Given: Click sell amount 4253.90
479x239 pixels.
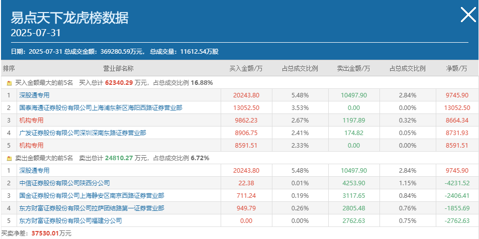Looking at the screenshot, I should click(354, 183).
